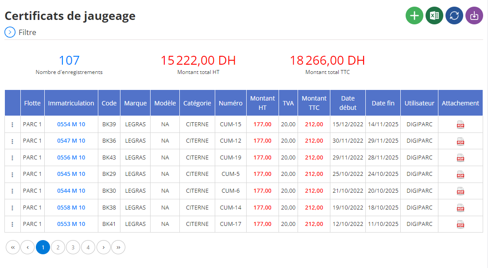
Task: Open PDF attachment for CUM-19
Action: click(460, 158)
